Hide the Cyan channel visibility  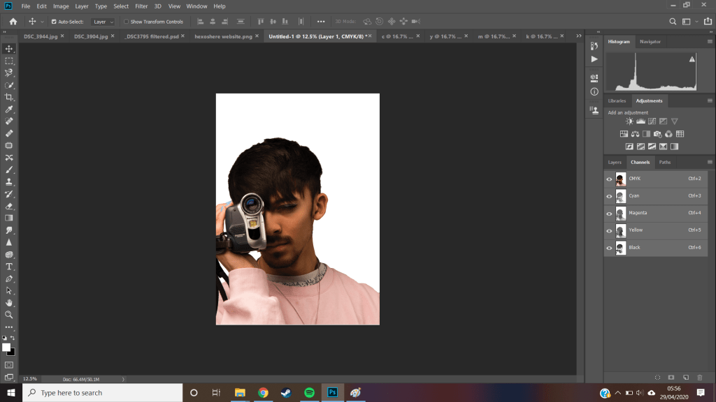[x=609, y=196]
